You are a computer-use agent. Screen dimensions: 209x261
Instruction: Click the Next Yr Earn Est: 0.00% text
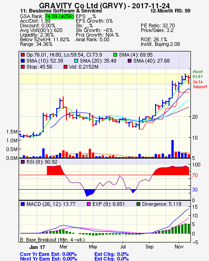(x=49, y=259)
